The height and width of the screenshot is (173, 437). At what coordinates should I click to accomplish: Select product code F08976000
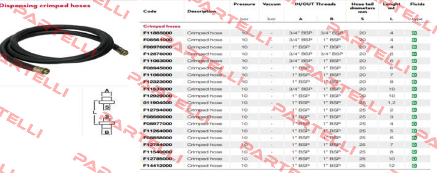158,47
